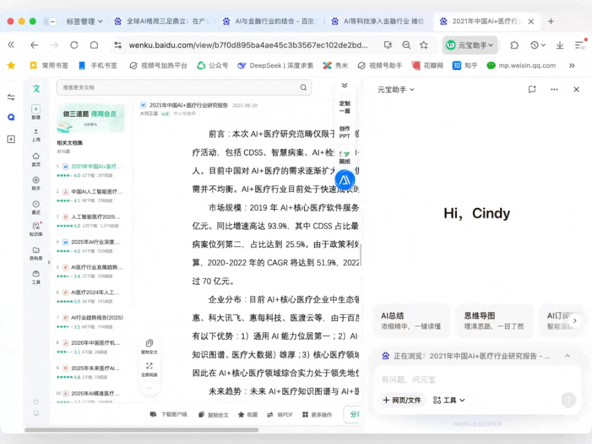Open 工具 dropdown in chat box
The height and width of the screenshot is (444, 592).
pos(449,400)
